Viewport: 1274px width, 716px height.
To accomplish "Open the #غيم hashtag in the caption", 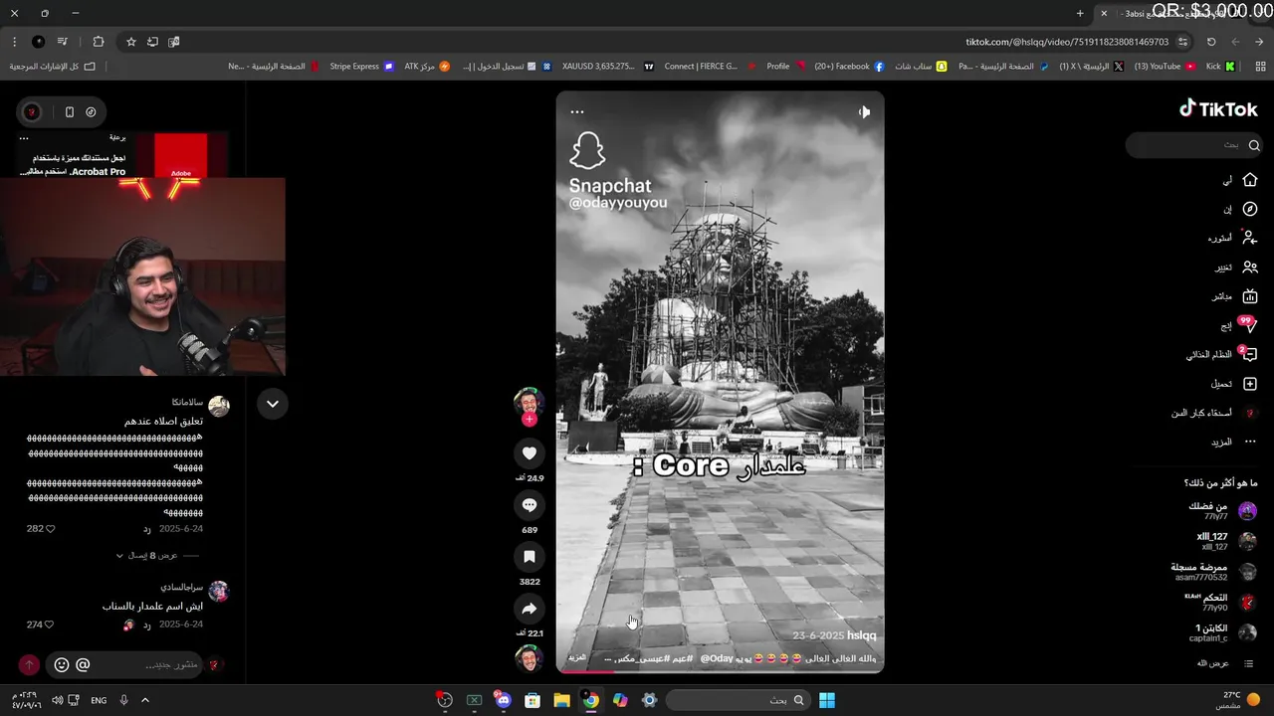I will [x=683, y=658].
